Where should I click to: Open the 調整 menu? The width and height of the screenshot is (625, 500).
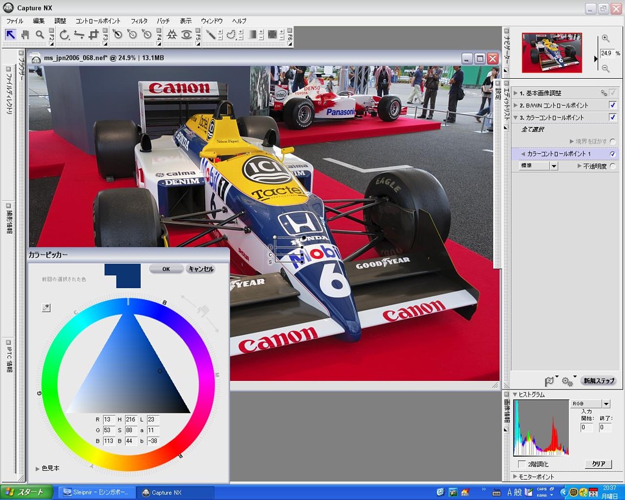(x=60, y=21)
